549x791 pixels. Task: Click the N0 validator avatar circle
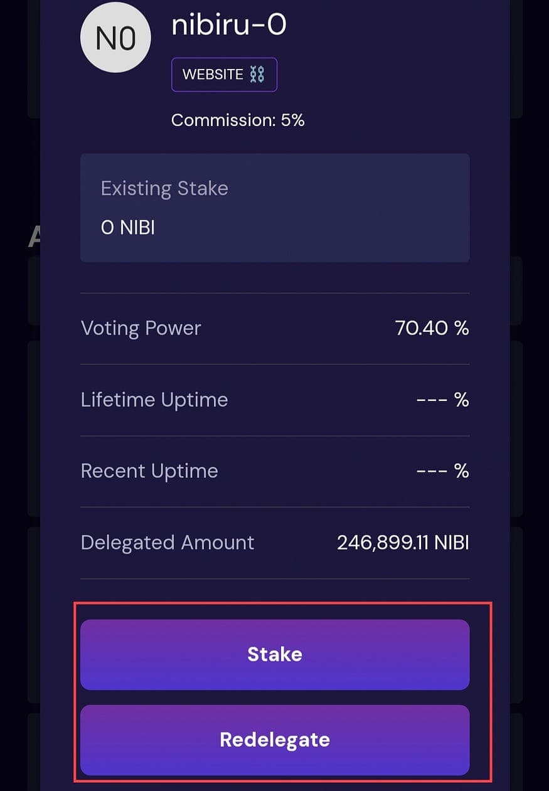tap(115, 39)
